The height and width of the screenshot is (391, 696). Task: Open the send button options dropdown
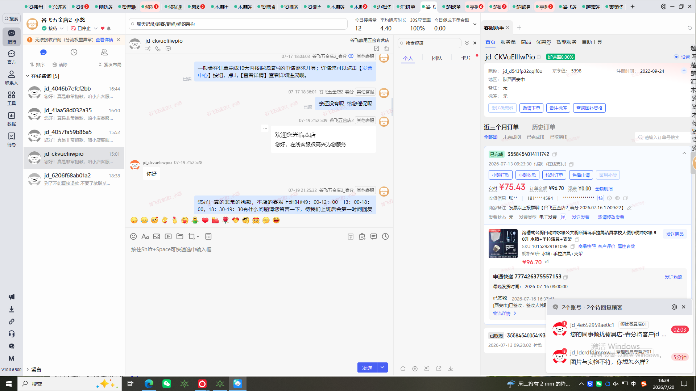pyautogui.click(x=382, y=367)
